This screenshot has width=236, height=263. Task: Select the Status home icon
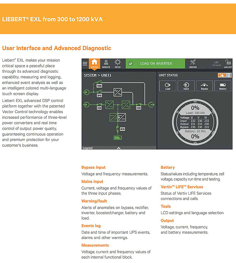(x=94, y=64)
